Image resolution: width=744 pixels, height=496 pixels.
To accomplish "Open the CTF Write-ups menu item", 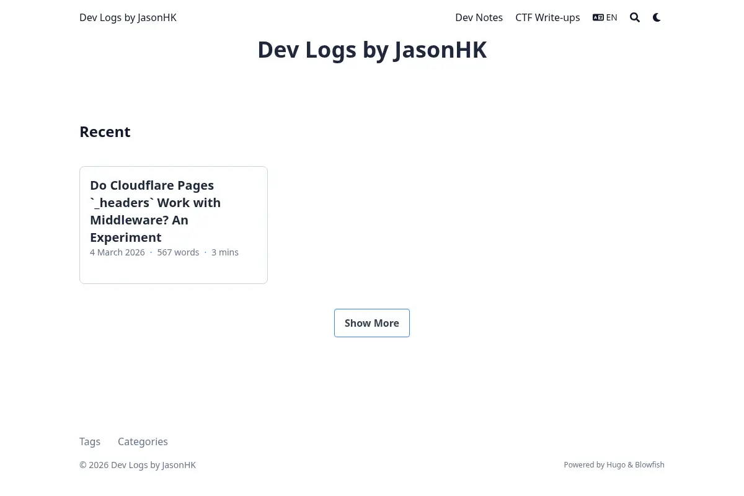I will [547, 17].
